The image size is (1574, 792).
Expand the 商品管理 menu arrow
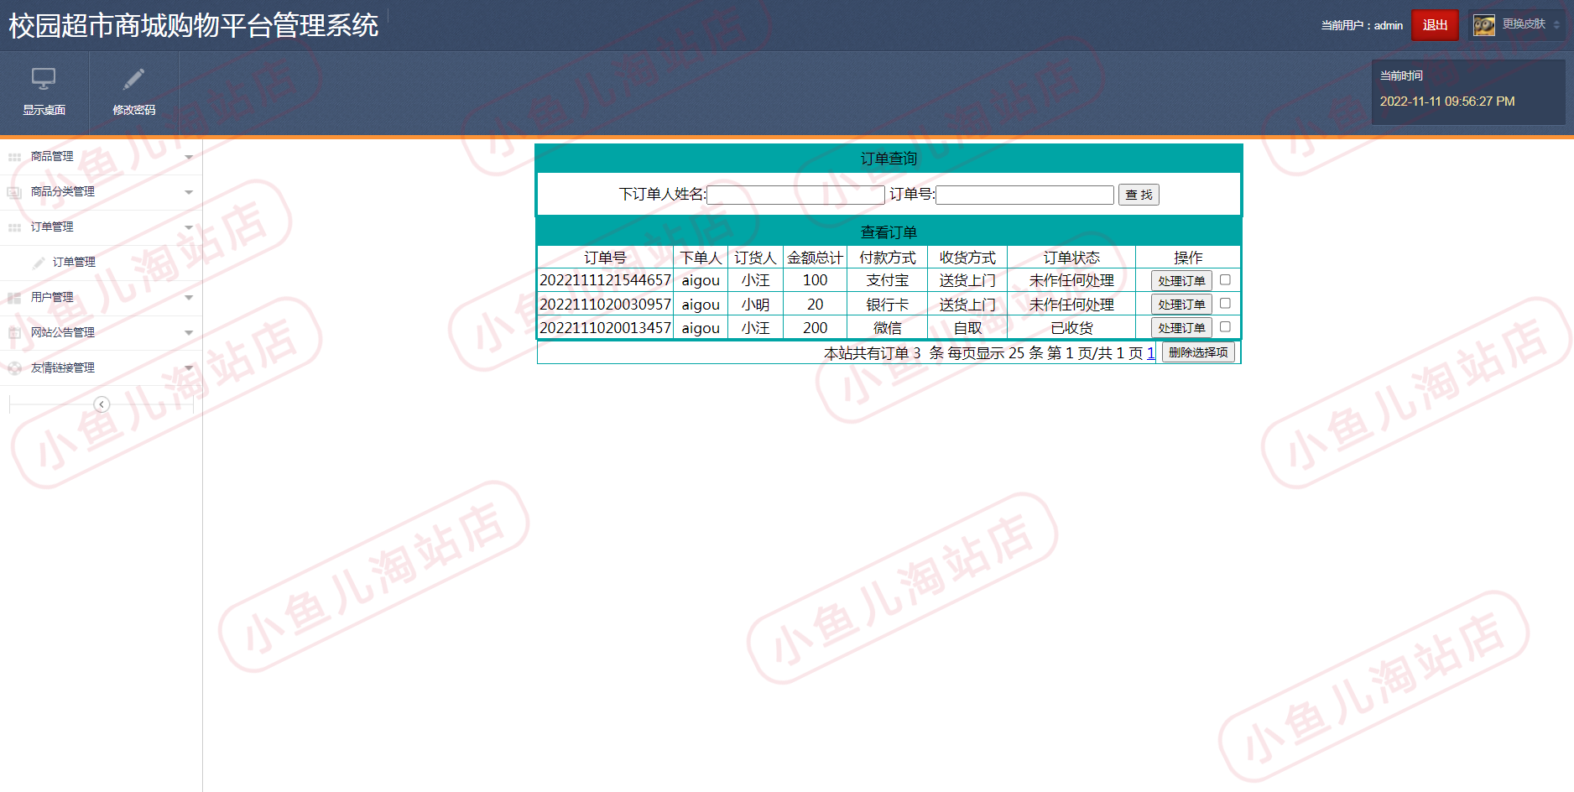[189, 157]
